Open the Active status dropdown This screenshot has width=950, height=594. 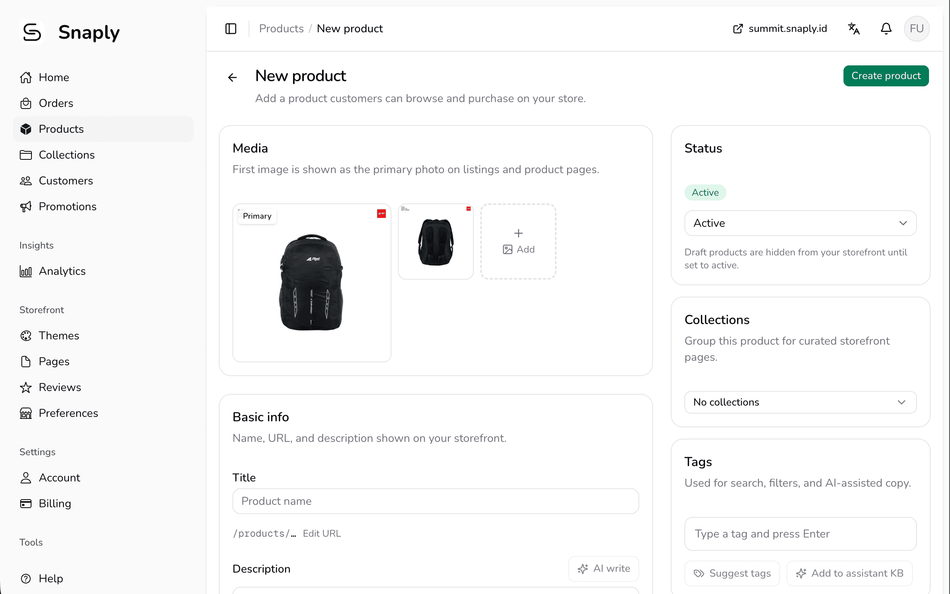tap(800, 223)
